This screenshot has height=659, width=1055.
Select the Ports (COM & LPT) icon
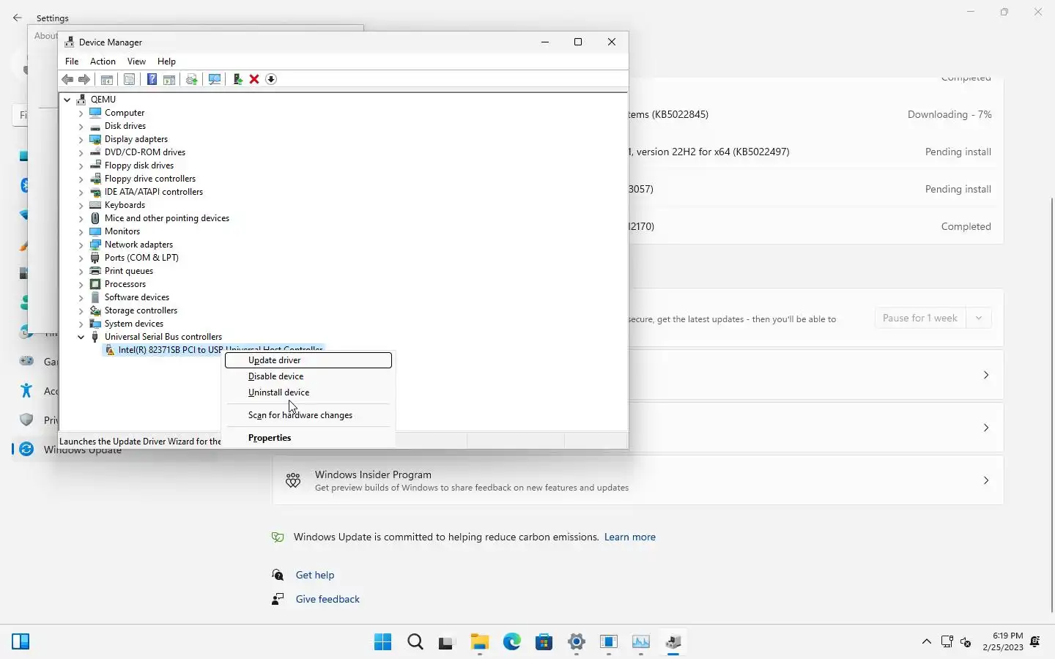[x=95, y=258]
